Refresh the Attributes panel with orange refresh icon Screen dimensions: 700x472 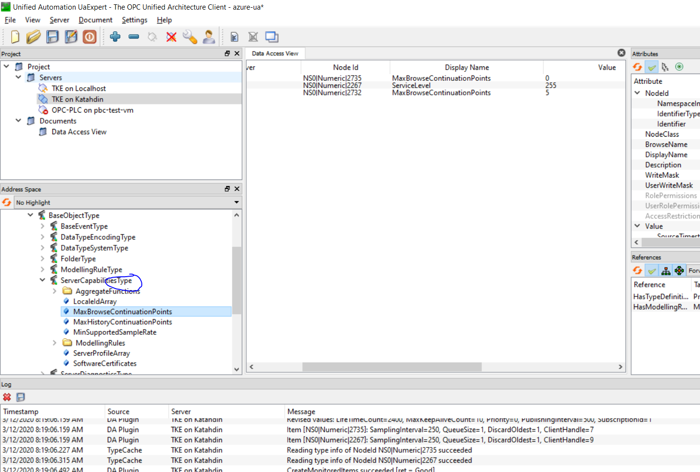637,67
